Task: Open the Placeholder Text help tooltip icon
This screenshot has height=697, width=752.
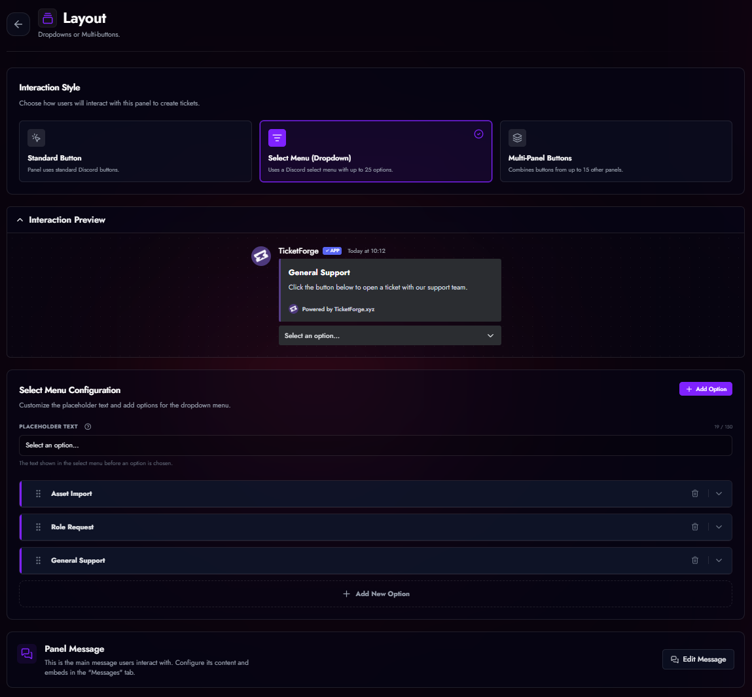Action: (x=88, y=426)
